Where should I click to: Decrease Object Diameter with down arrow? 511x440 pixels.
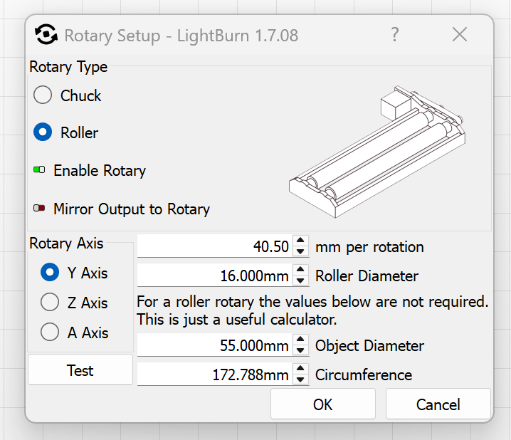[x=301, y=351]
